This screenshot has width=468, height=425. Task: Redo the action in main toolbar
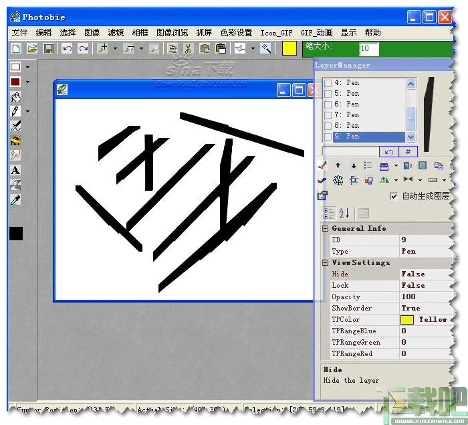(x=83, y=48)
